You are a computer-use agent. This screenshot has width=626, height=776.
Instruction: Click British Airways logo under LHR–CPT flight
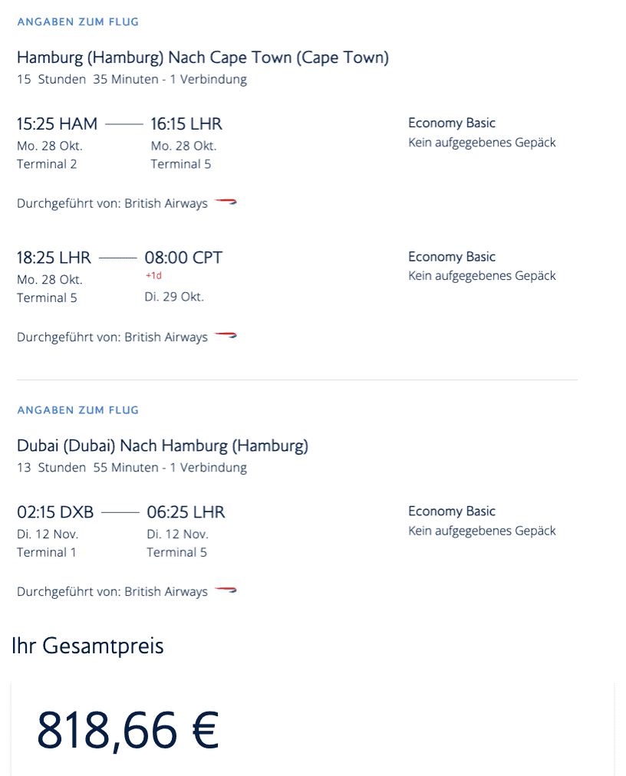pos(226,337)
